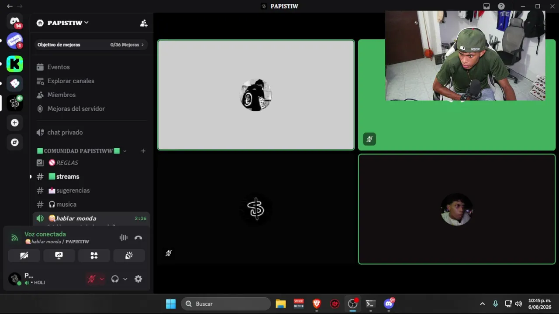Open user profile avatar in bottom panel
Screen dimensions: 559x314
tap(15, 279)
